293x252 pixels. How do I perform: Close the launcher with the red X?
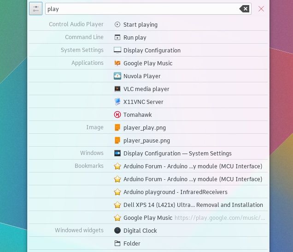click(261, 9)
